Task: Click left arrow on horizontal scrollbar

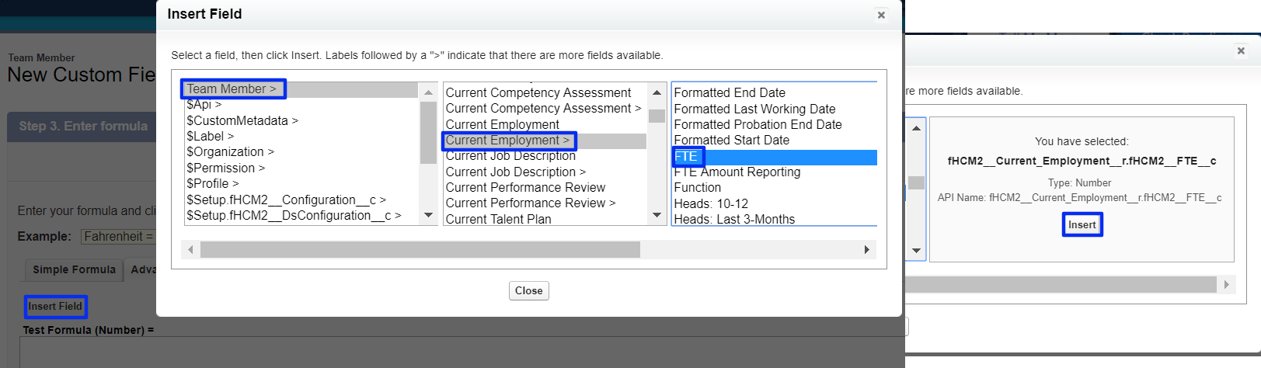Action: 191,250
